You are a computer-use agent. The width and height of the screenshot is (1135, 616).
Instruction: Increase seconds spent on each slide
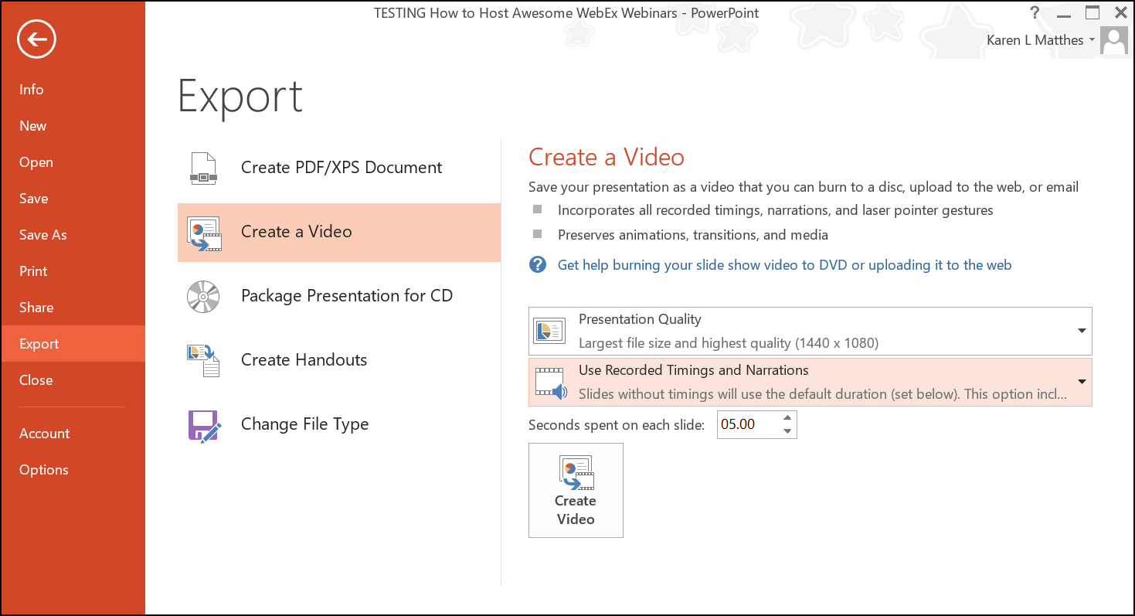(787, 418)
